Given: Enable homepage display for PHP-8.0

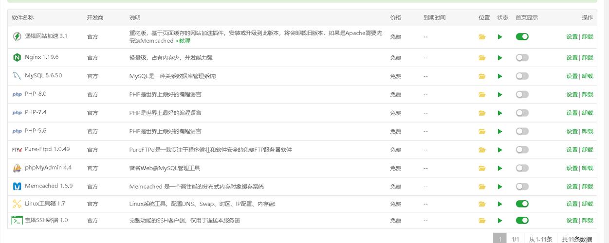Looking at the screenshot, I should [x=522, y=95].
